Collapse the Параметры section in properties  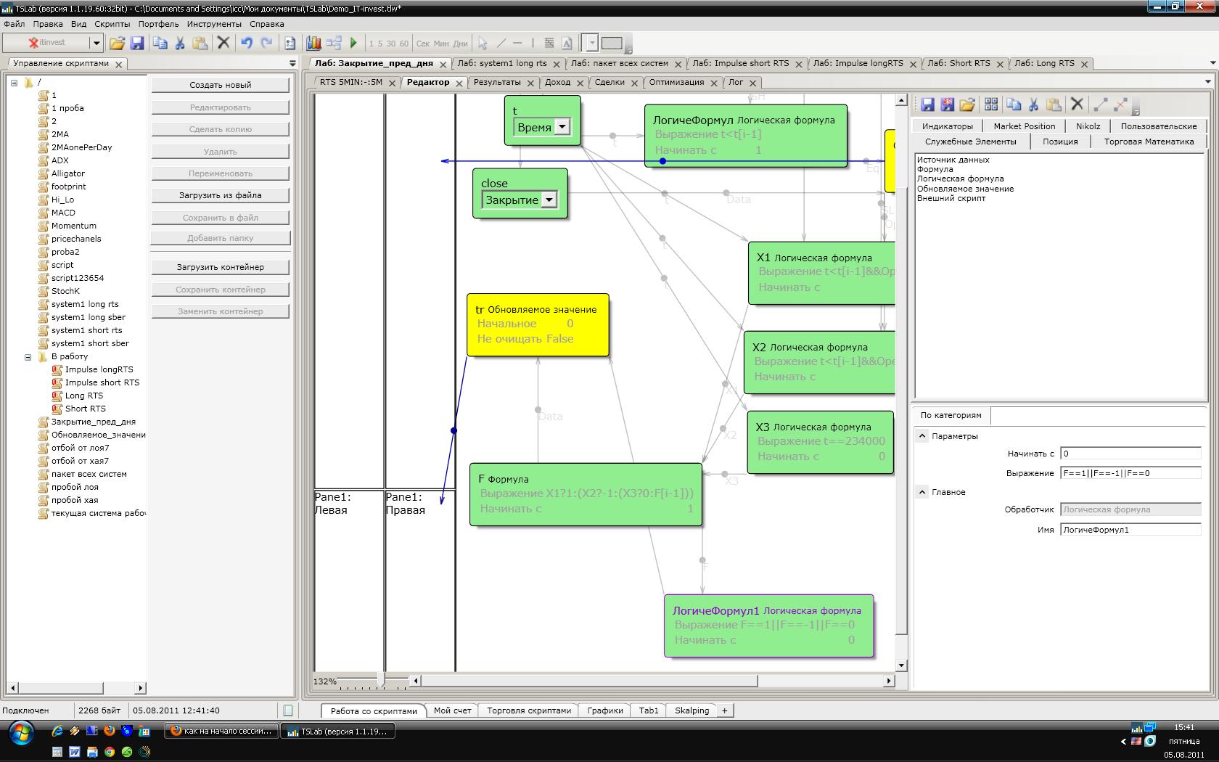pos(922,436)
